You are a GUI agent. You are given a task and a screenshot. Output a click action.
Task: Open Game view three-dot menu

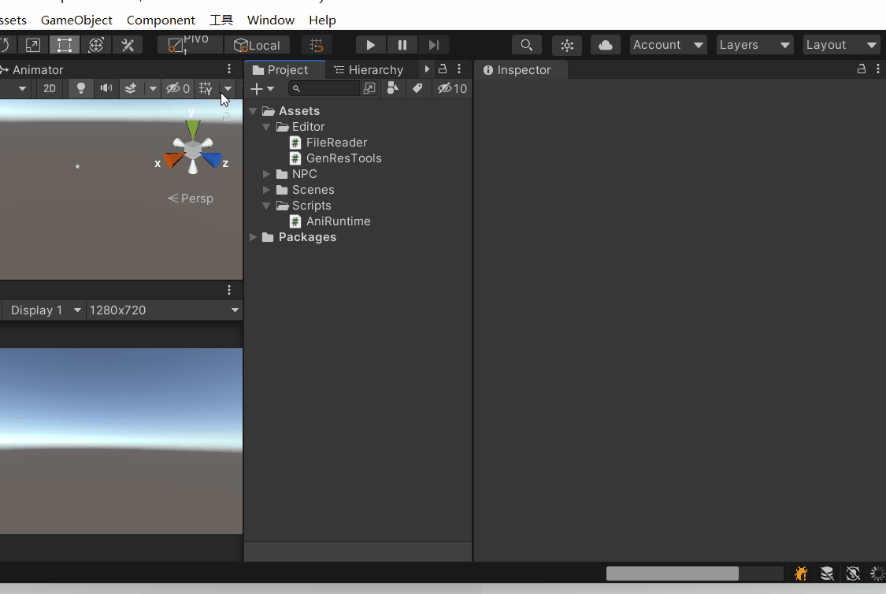click(229, 290)
